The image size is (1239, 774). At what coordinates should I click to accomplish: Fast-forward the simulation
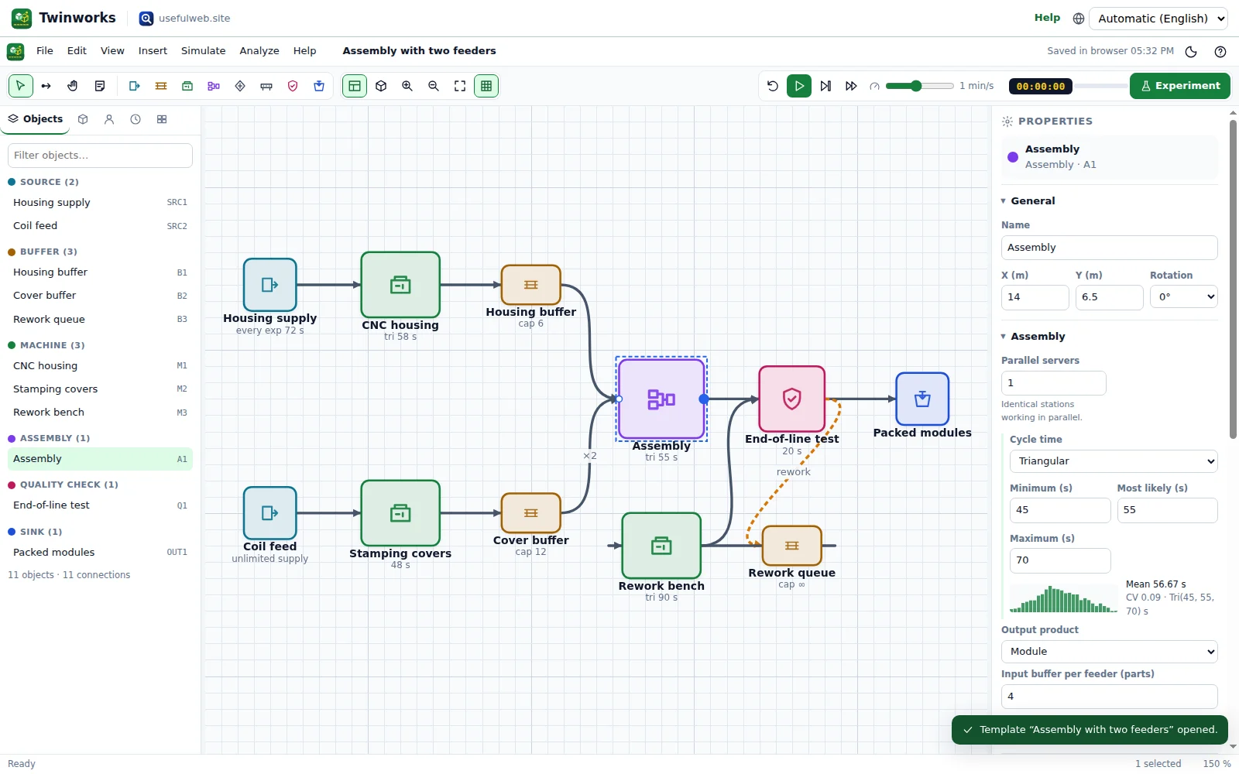click(x=851, y=86)
